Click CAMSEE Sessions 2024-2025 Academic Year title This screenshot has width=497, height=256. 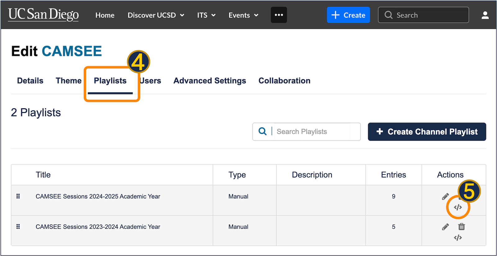pos(98,196)
